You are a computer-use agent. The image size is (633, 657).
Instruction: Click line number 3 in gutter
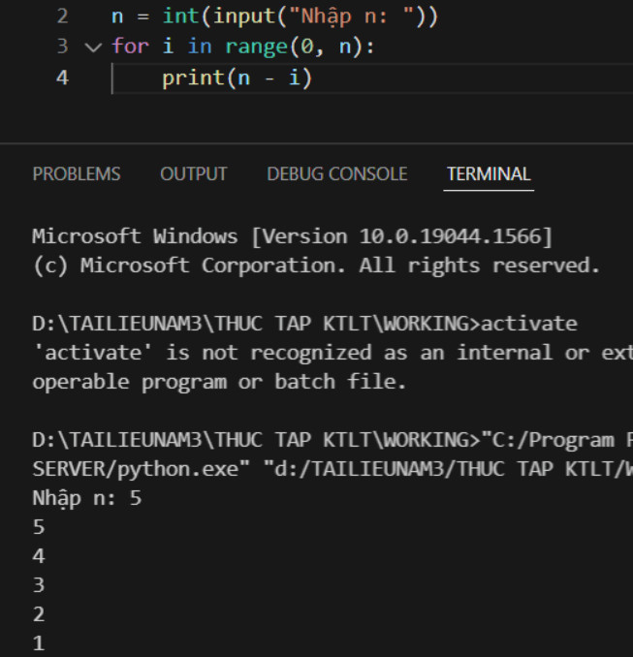[62, 47]
